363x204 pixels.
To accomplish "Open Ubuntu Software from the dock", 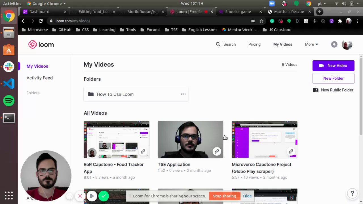I will click(9, 50).
